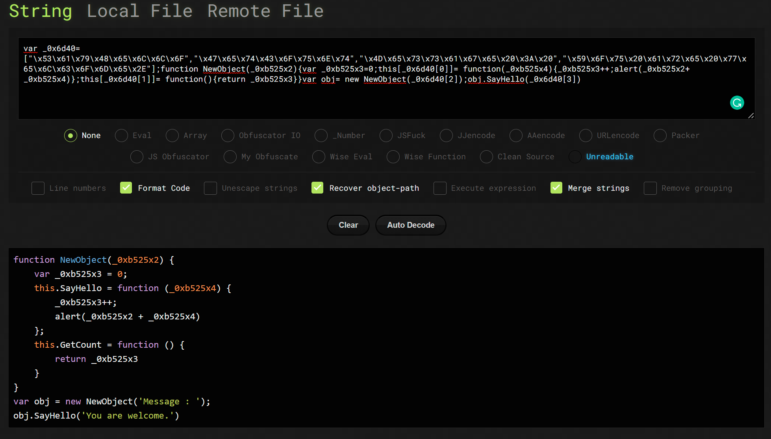Select the _Number decoder radio
771x439 pixels.
point(321,135)
